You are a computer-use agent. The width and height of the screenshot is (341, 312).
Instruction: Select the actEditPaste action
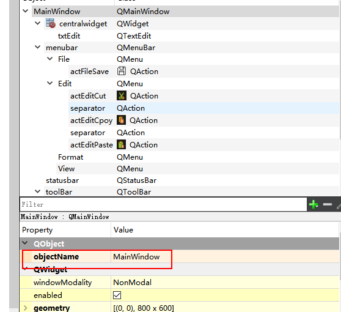92,145
